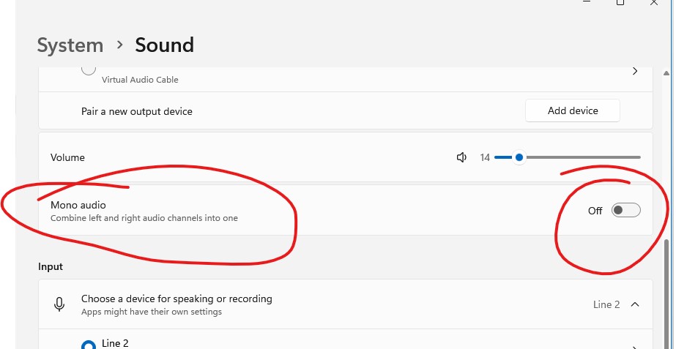The image size is (676, 349).
Task: Toggle the Mono audio switch
Action: 625,211
